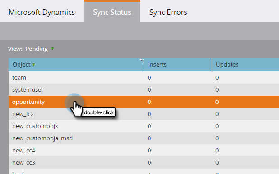Sort by the Inserts column header
Image resolution: width=279 pixels, height=174 pixels.
178,65
